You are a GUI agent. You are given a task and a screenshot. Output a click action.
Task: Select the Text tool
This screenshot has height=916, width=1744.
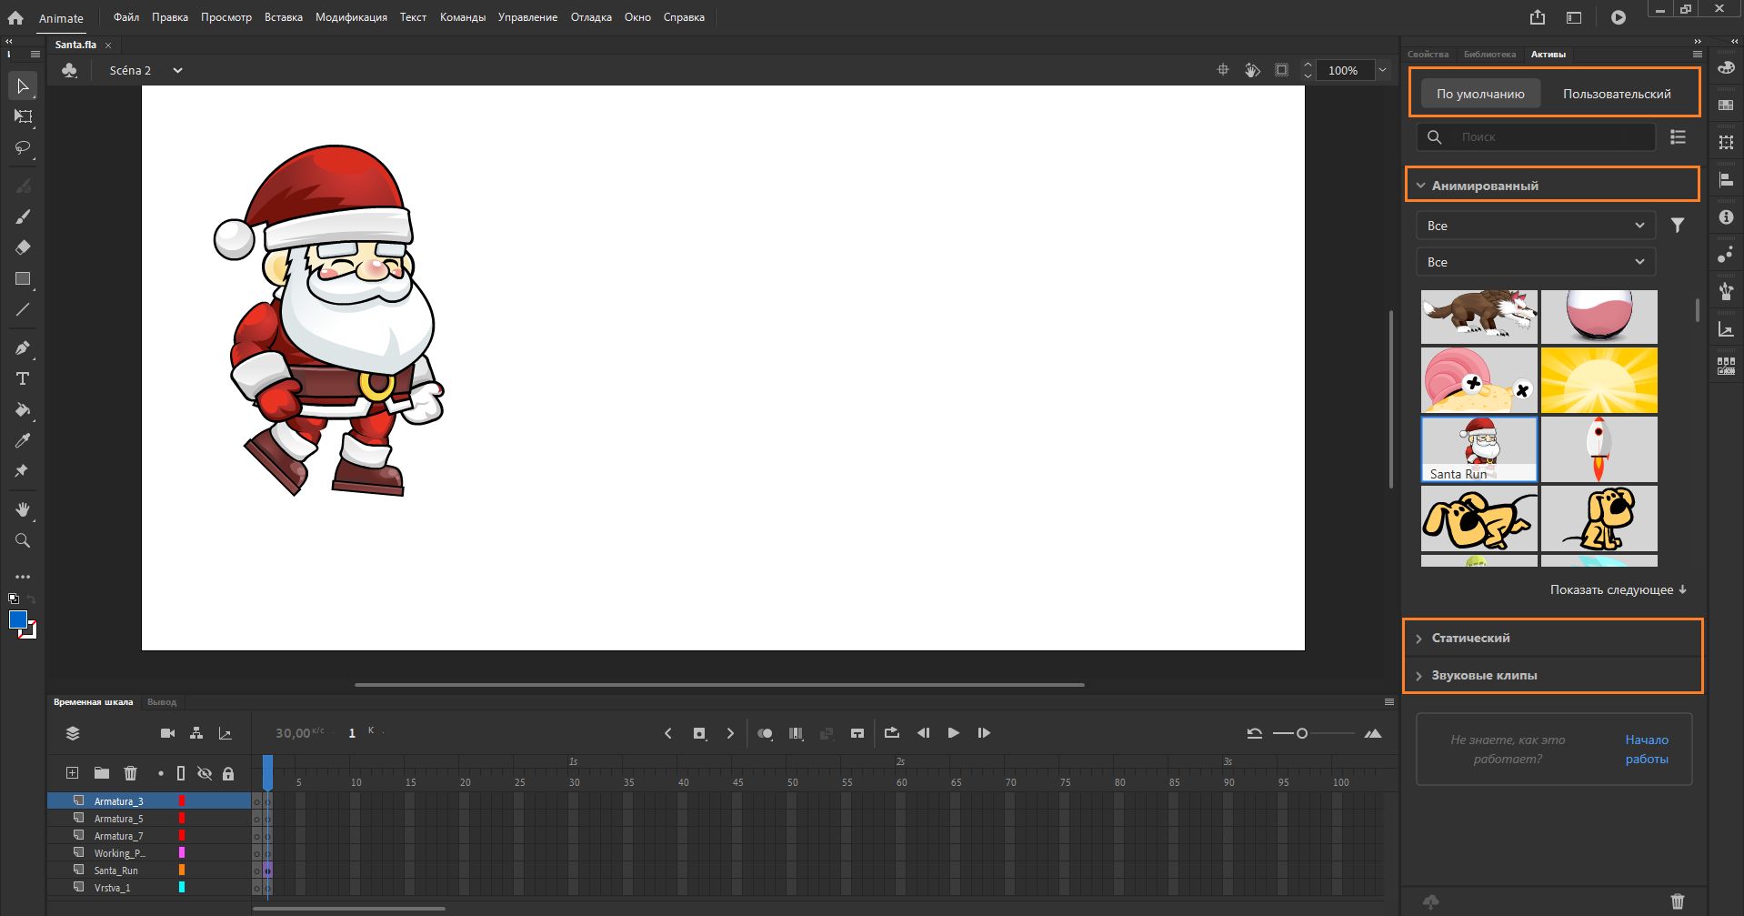tap(23, 378)
